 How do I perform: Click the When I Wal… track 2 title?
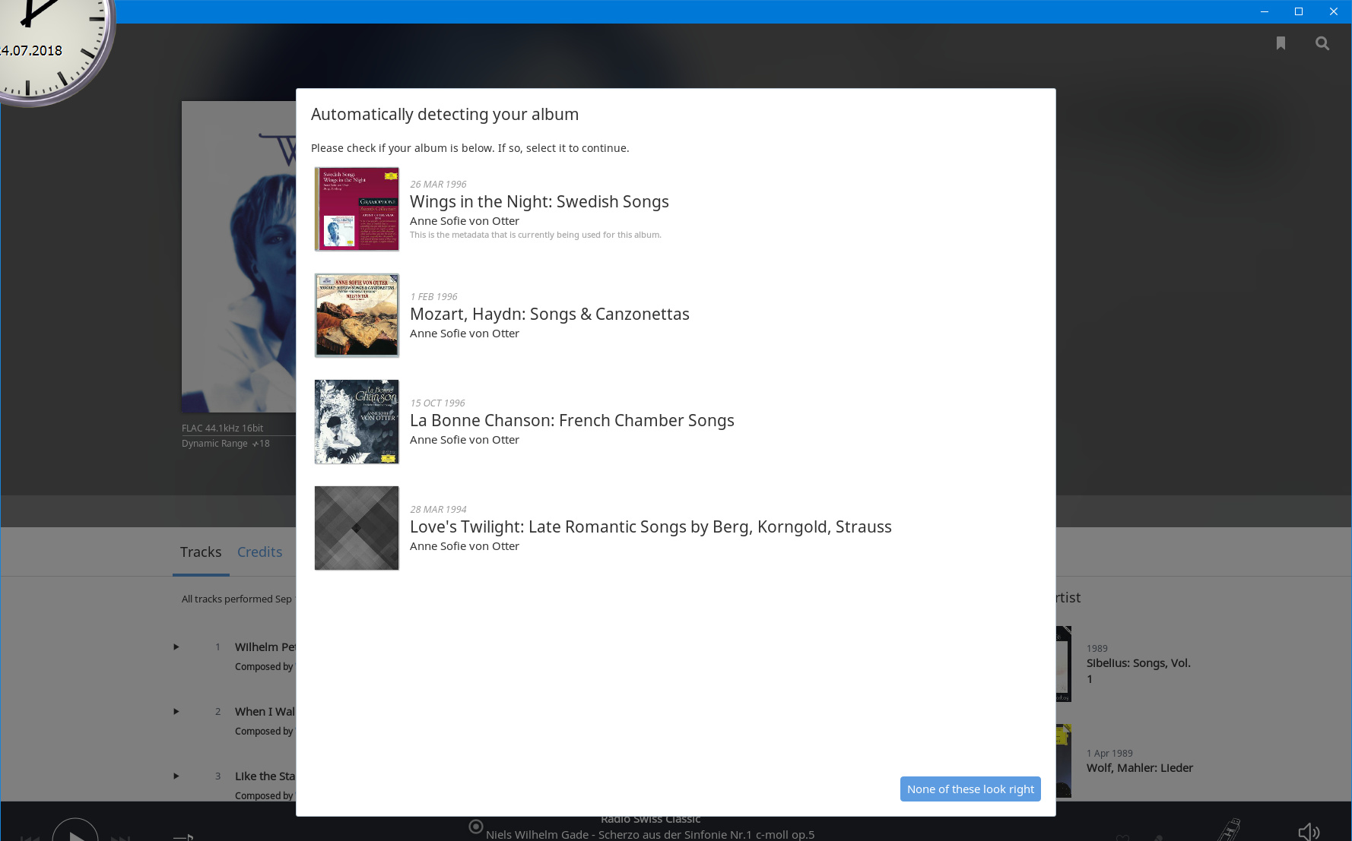point(265,712)
